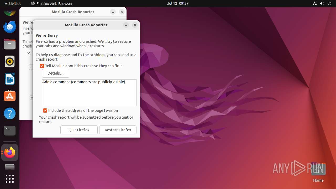This screenshot has height=189, width=336.
Task: Open the clock and calendar menu
Action: tap(178, 3)
